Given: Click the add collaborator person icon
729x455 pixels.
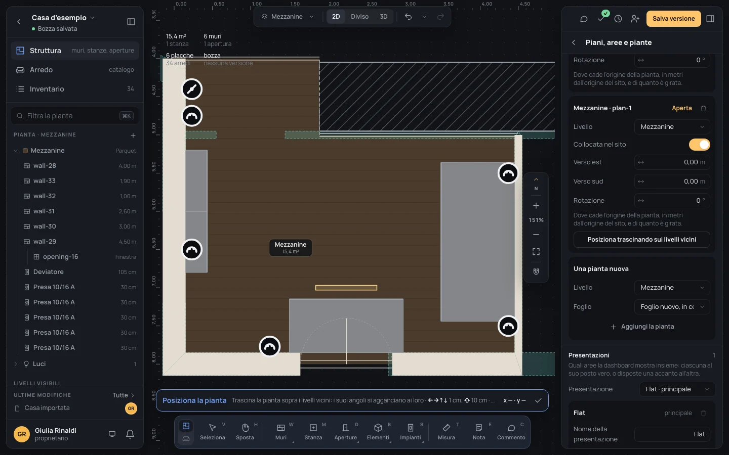Looking at the screenshot, I should [x=635, y=19].
